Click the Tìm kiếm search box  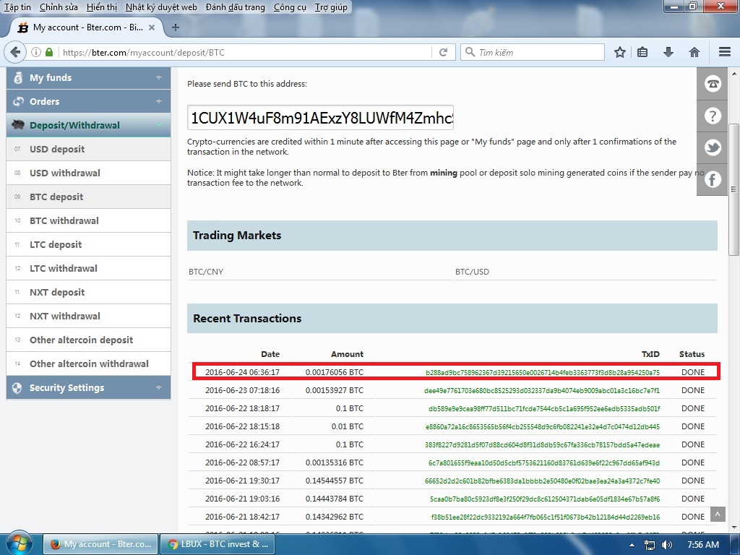coord(533,52)
